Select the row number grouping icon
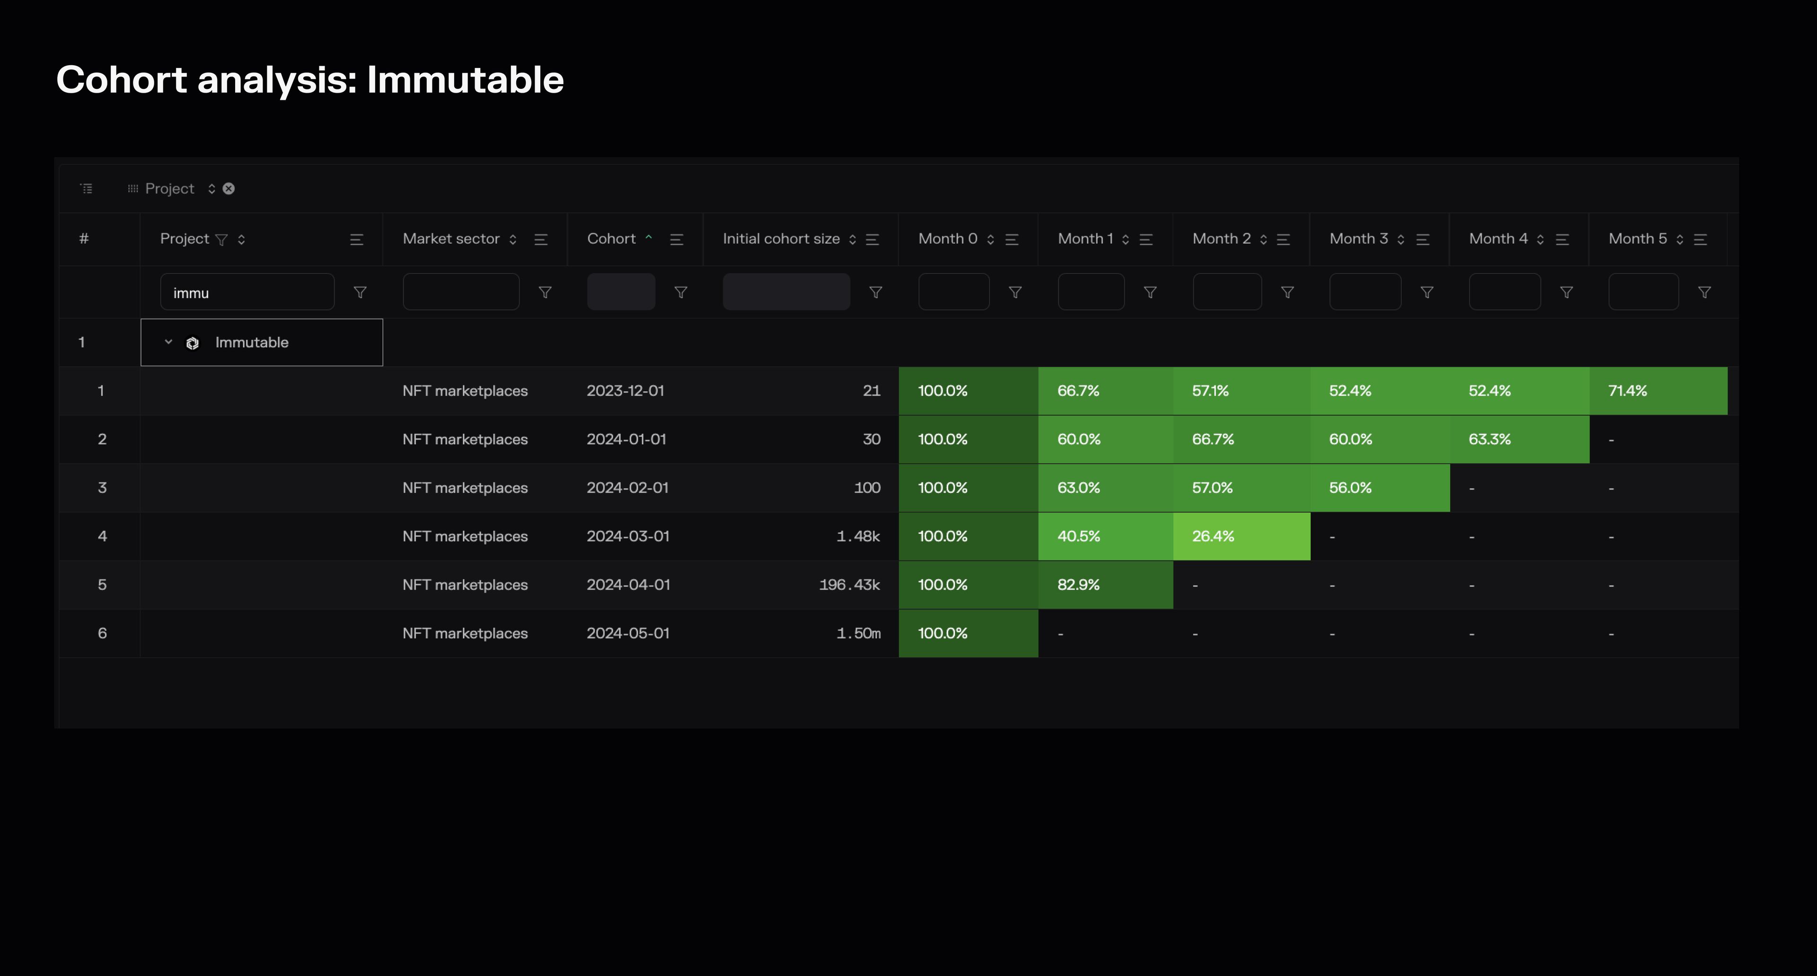The image size is (1817, 976). (x=87, y=189)
